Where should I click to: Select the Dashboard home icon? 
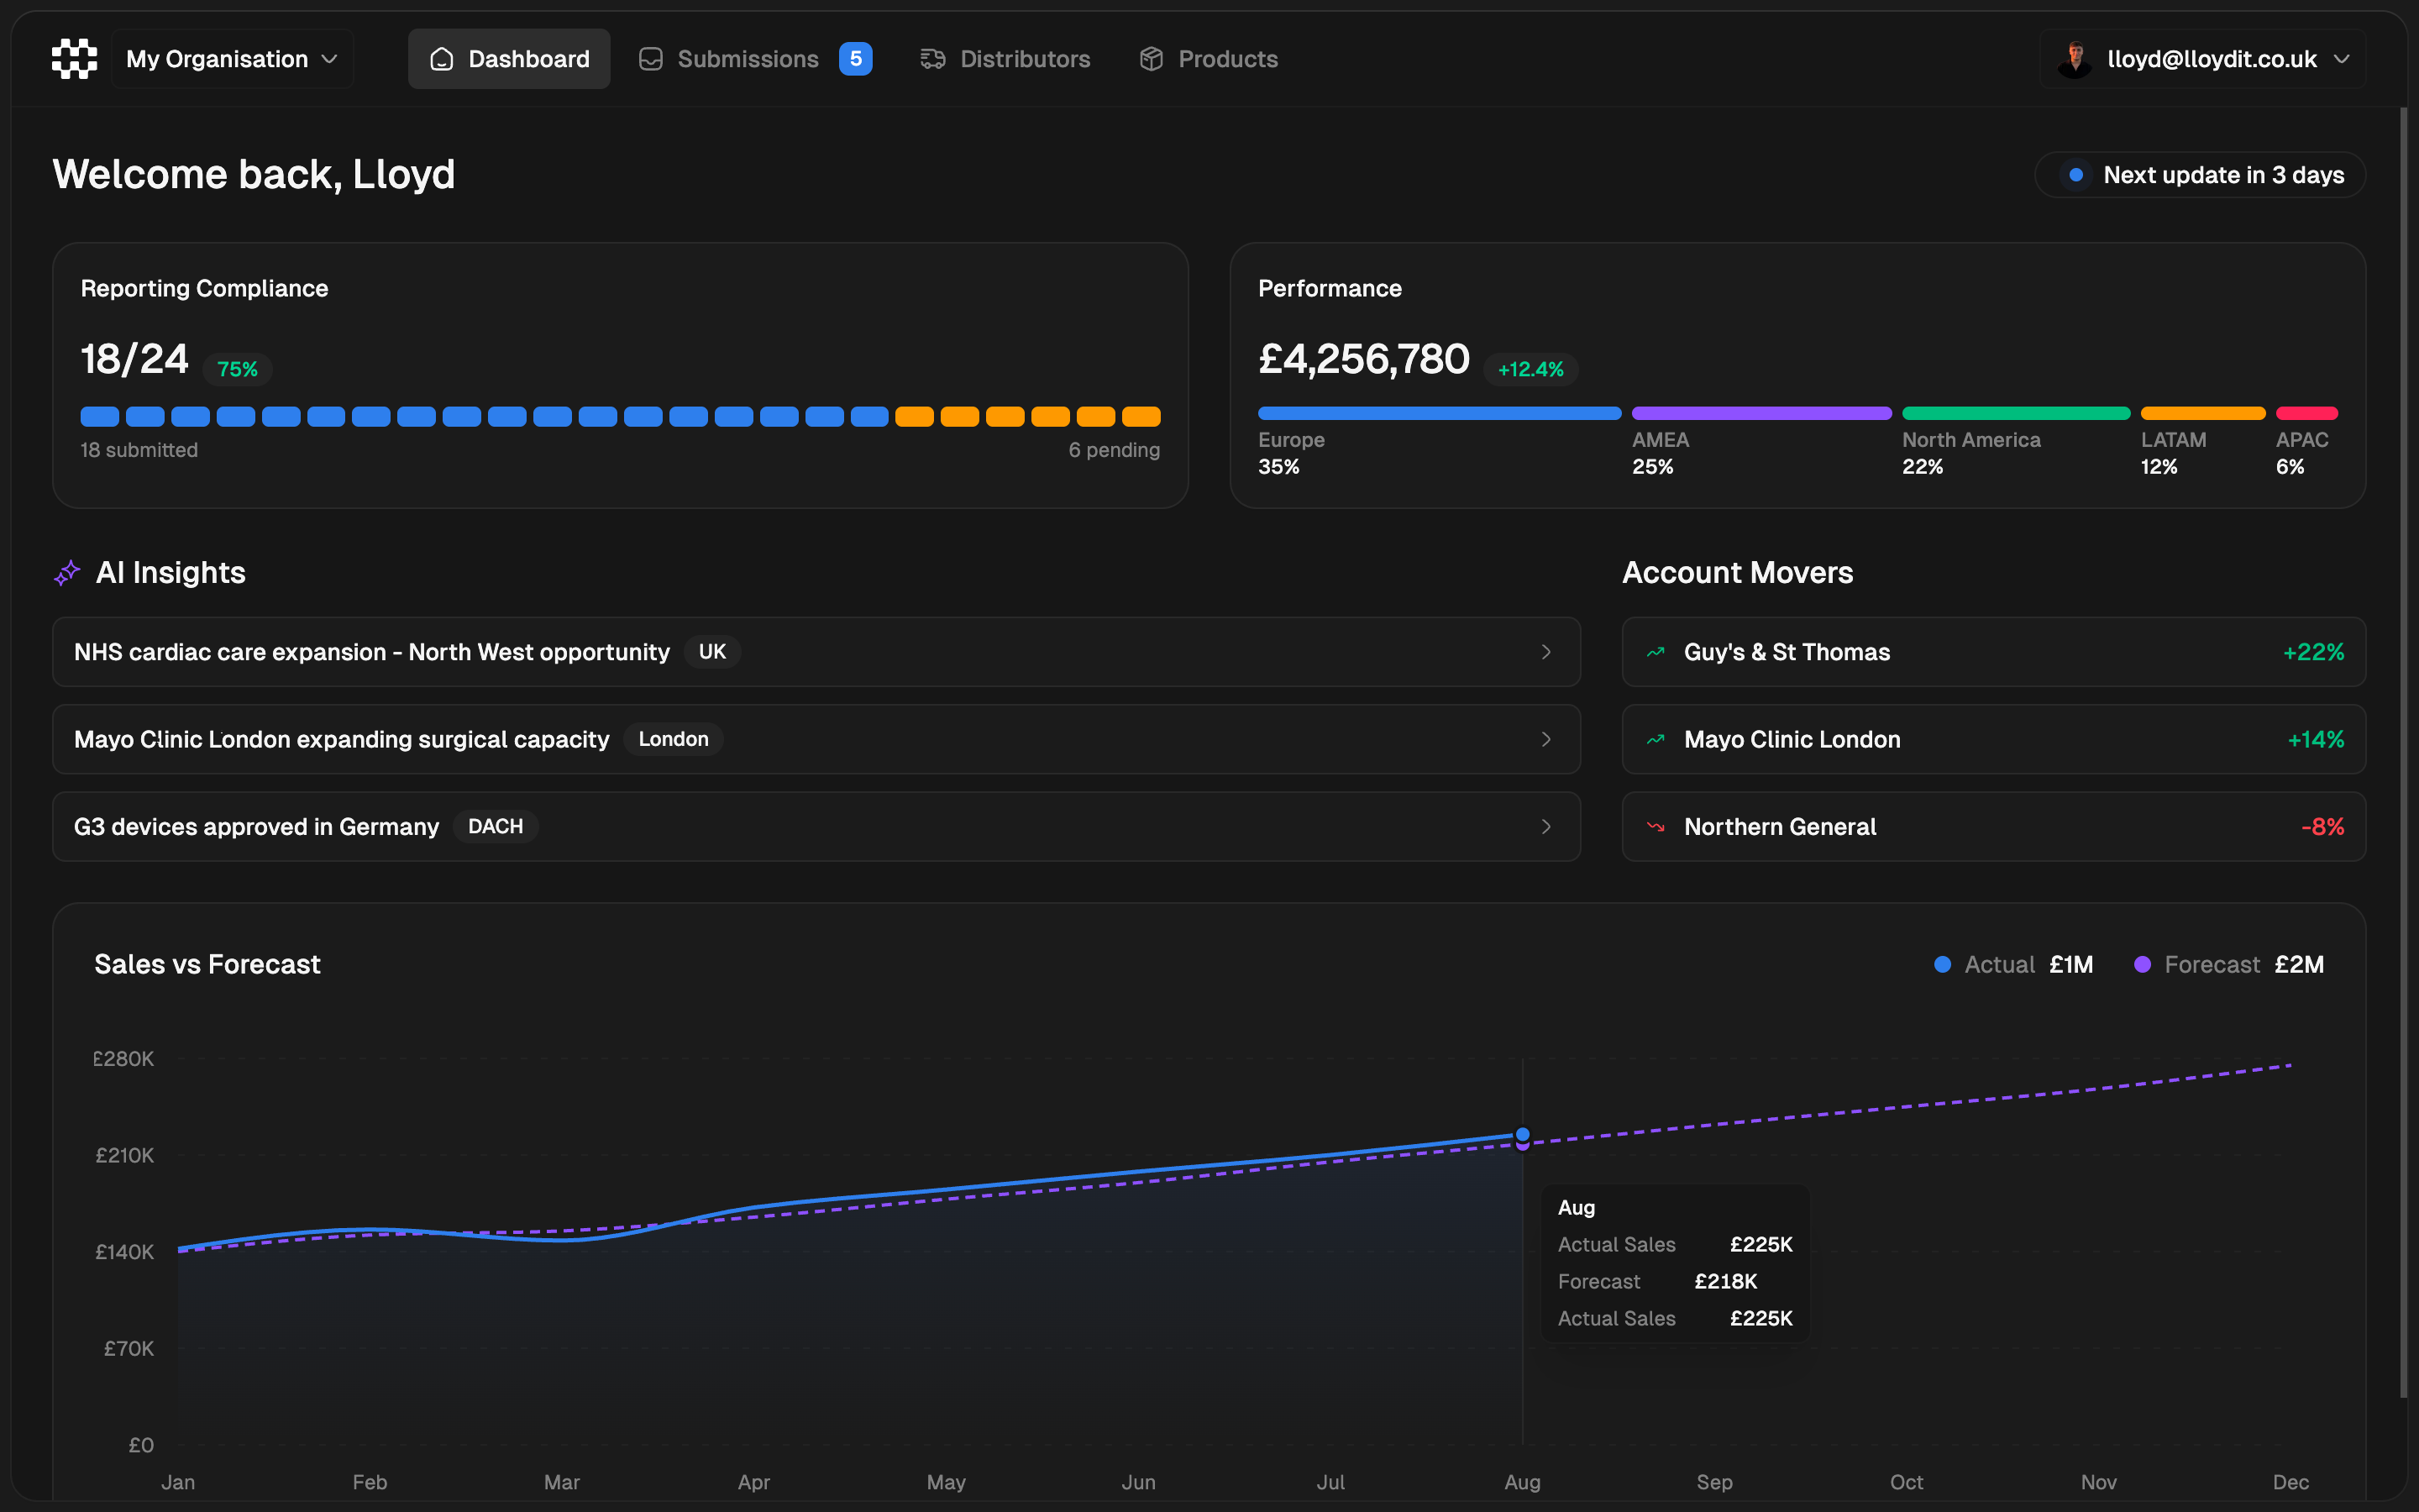tap(441, 59)
